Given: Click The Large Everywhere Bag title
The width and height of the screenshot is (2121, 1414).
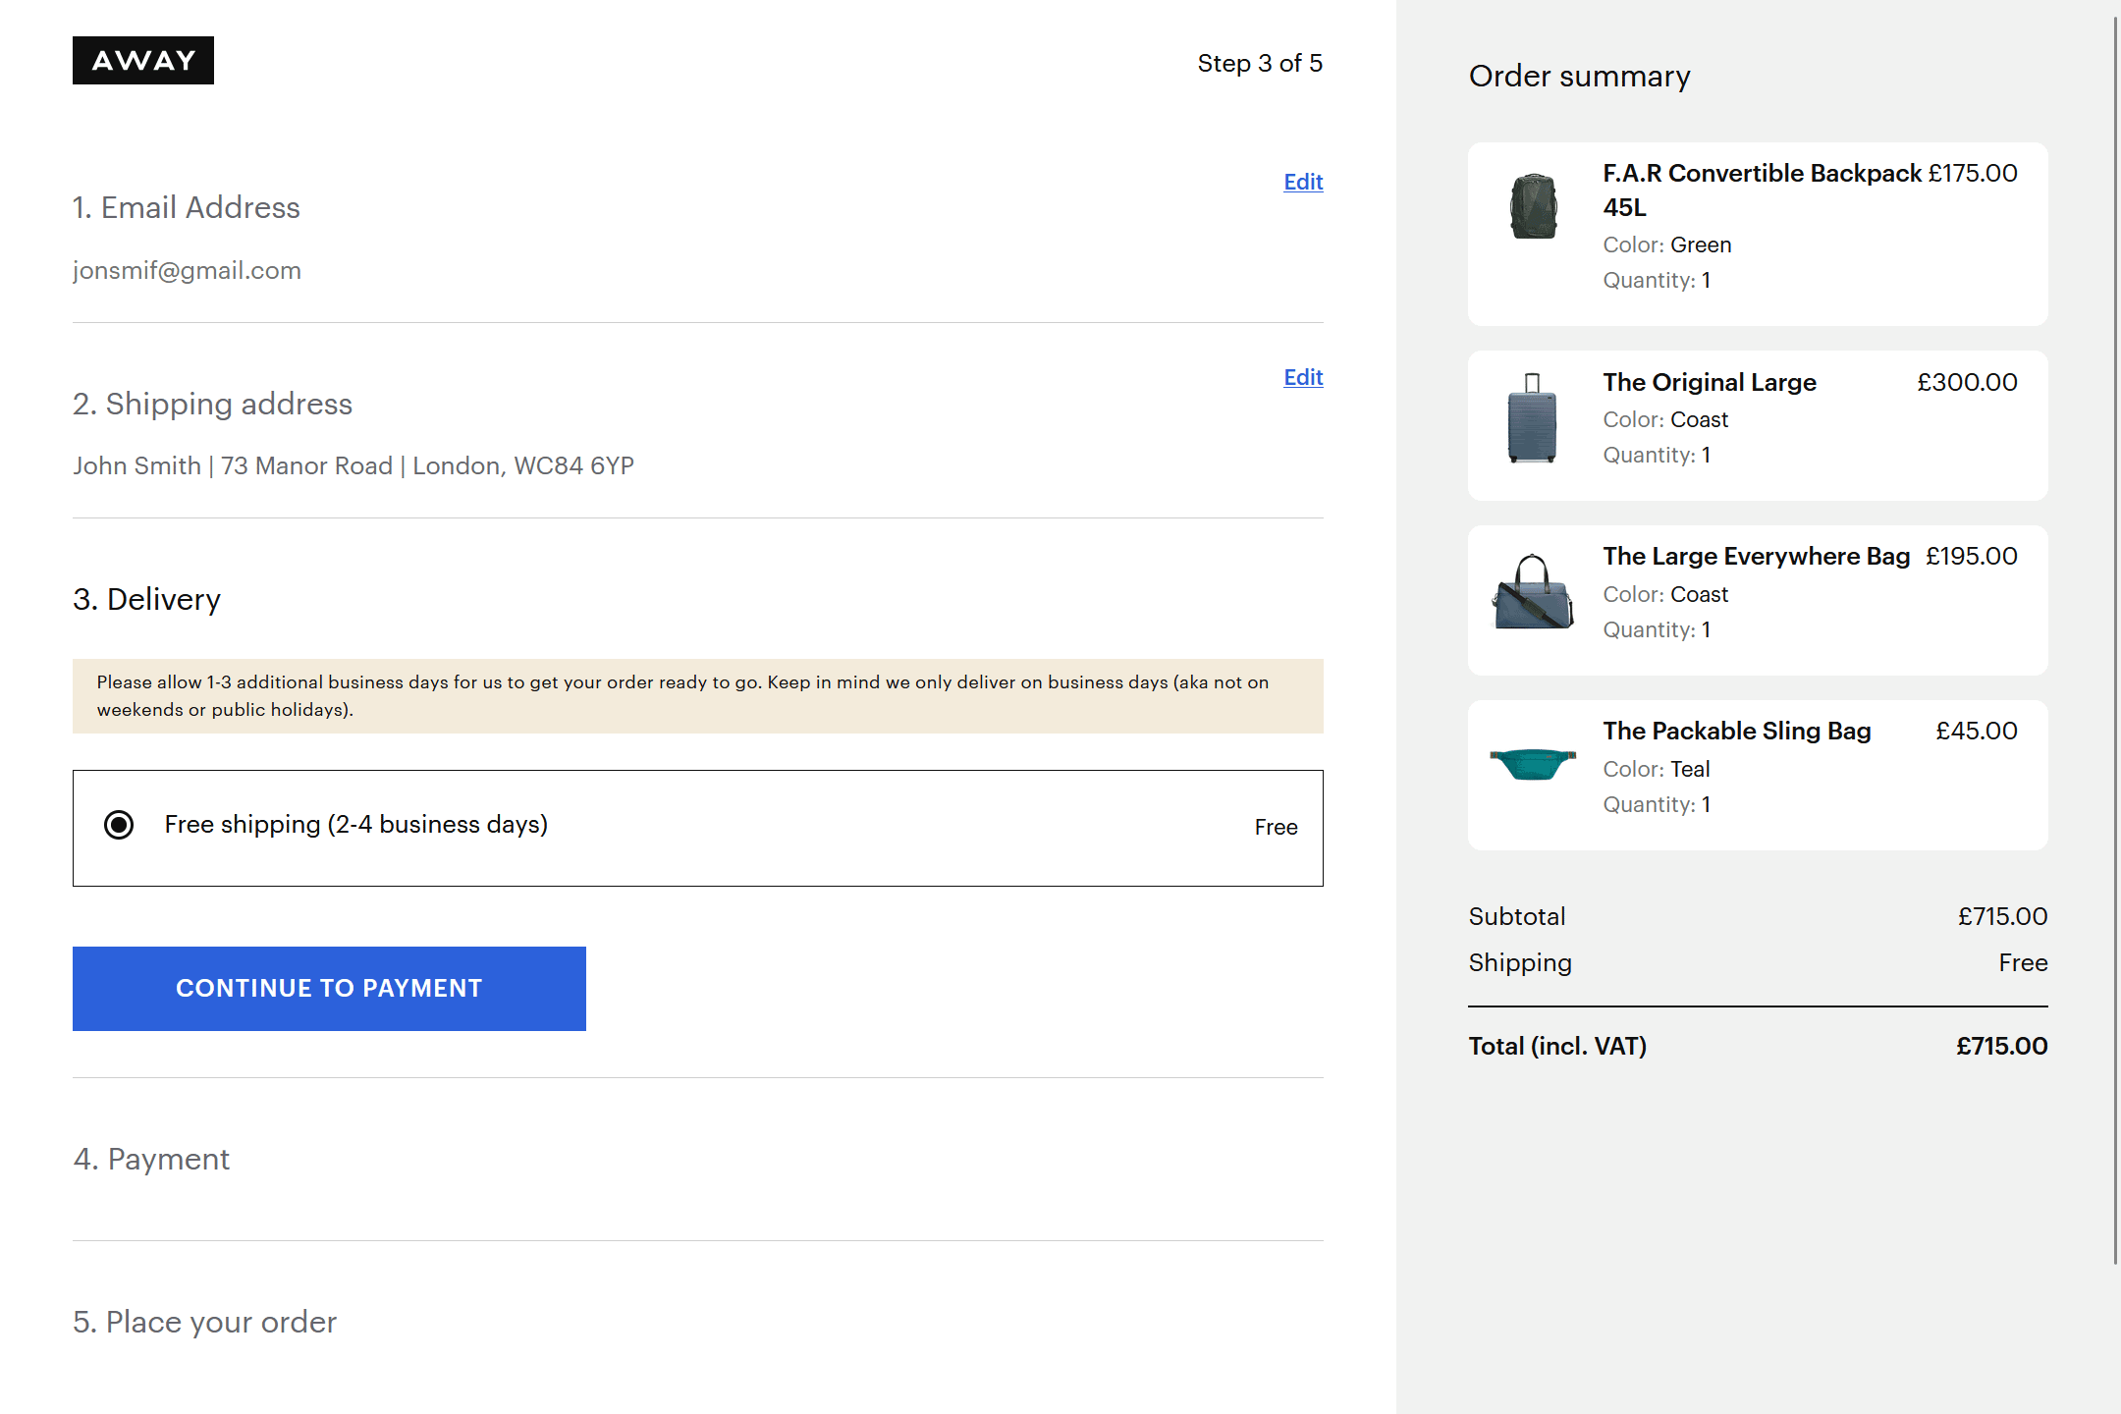Looking at the screenshot, I should (x=1757, y=556).
